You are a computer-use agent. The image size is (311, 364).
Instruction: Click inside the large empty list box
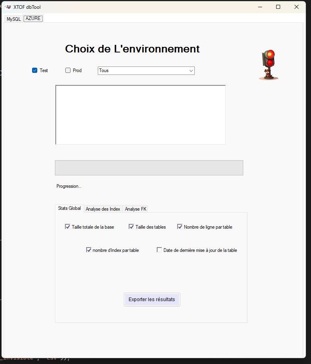point(141,115)
